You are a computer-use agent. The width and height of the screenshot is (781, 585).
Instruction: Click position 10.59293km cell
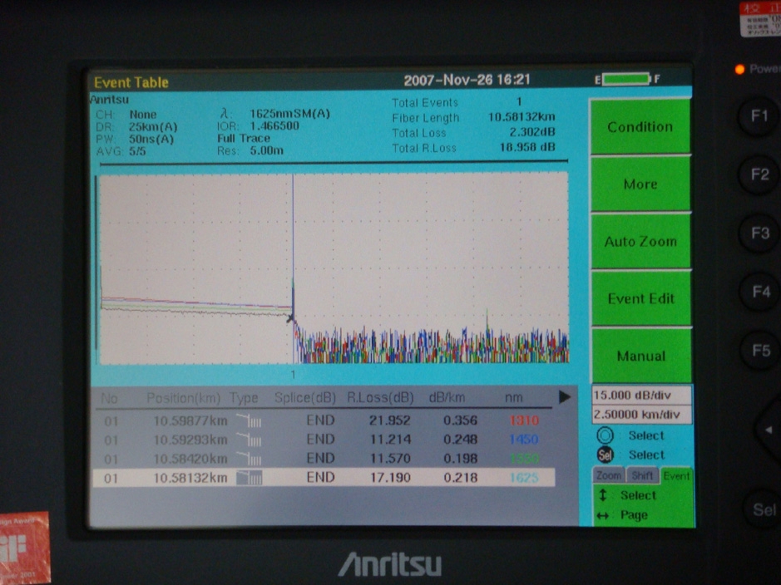click(190, 440)
